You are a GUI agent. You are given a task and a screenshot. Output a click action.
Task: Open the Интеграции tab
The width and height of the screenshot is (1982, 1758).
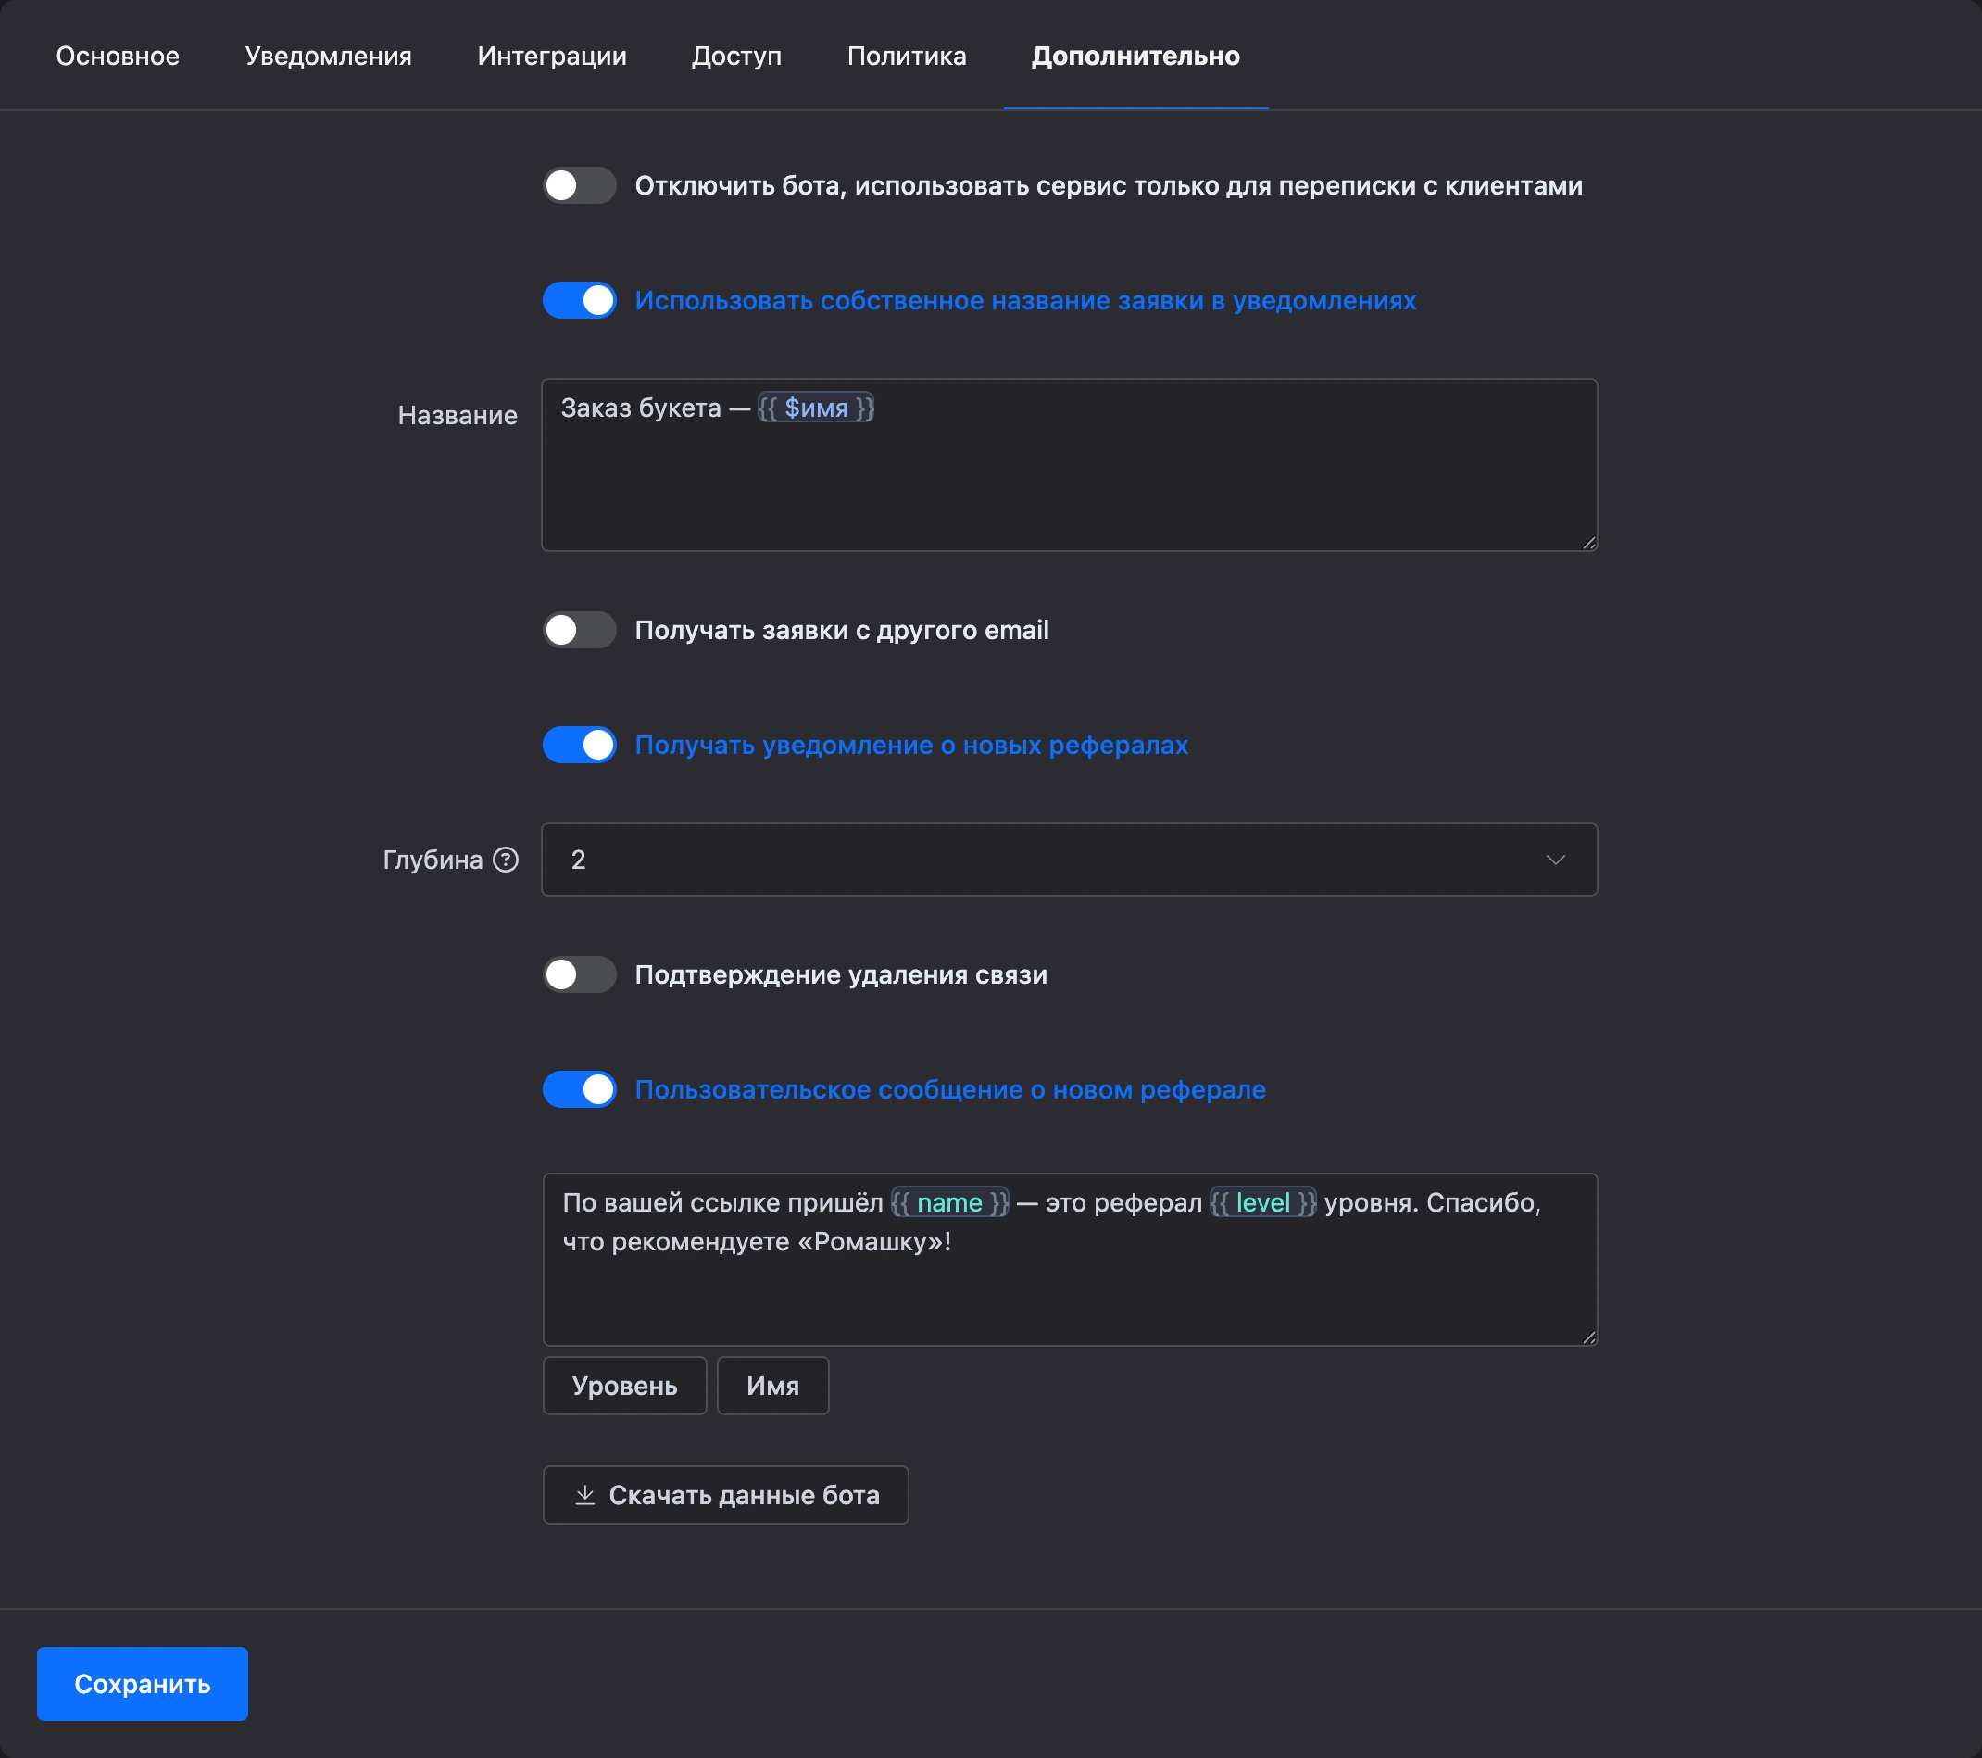click(552, 56)
